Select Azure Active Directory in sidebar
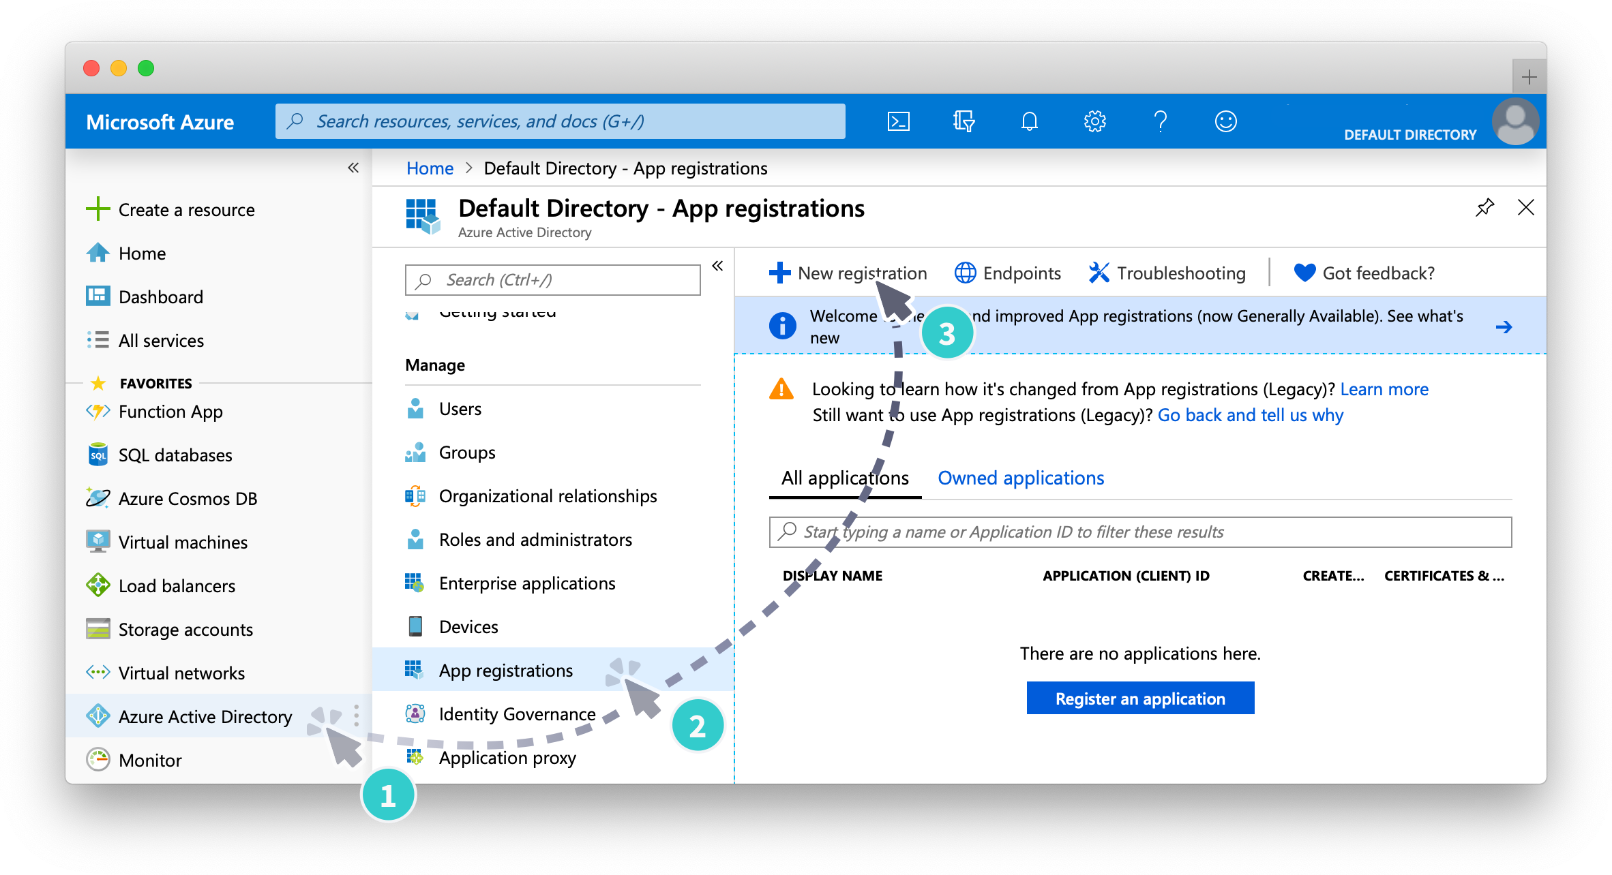 pos(205,716)
